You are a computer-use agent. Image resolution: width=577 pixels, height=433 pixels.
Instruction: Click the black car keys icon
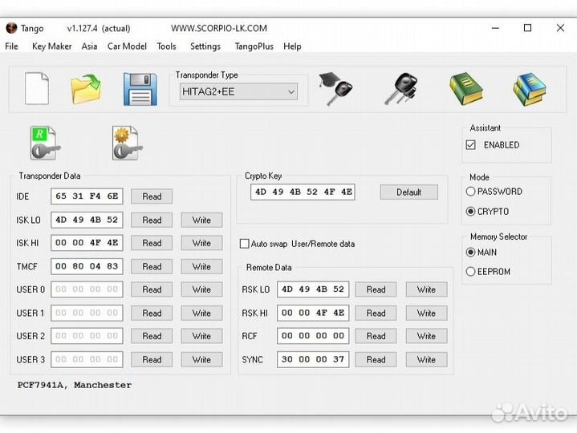tap(399, 88)
